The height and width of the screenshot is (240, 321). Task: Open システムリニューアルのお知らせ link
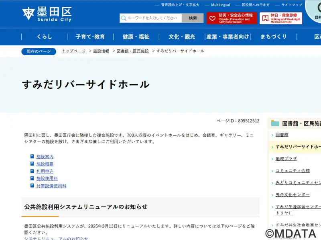[56, 238]
